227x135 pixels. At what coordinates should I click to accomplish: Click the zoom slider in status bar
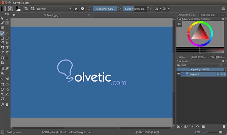click(x=211, y=132)
